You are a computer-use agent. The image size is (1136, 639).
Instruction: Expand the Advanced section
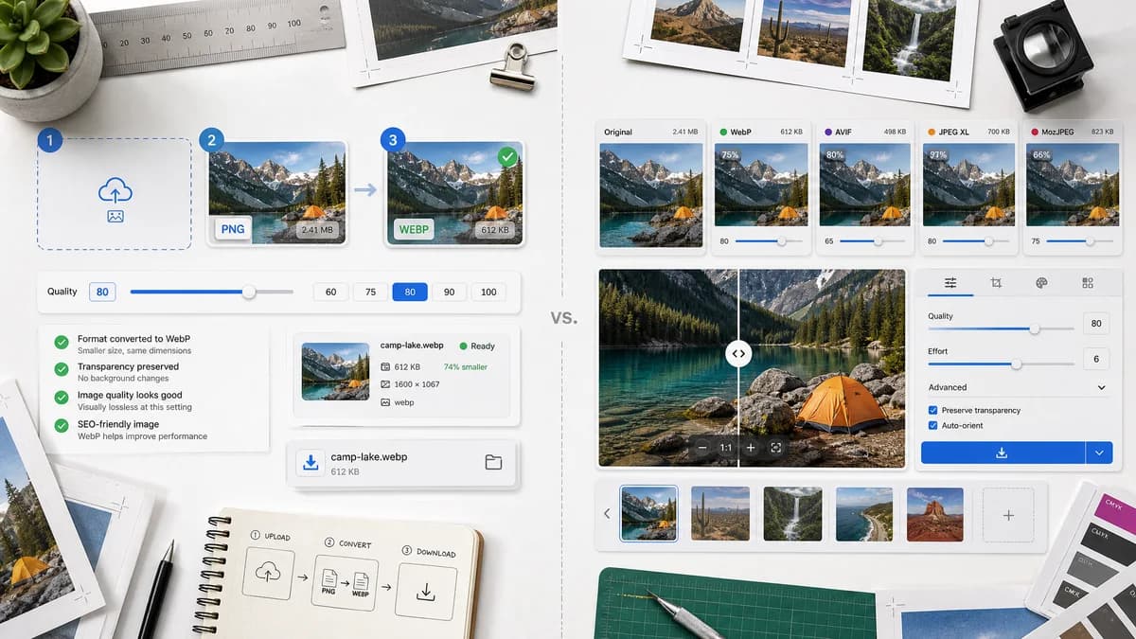coord(1018,387)
